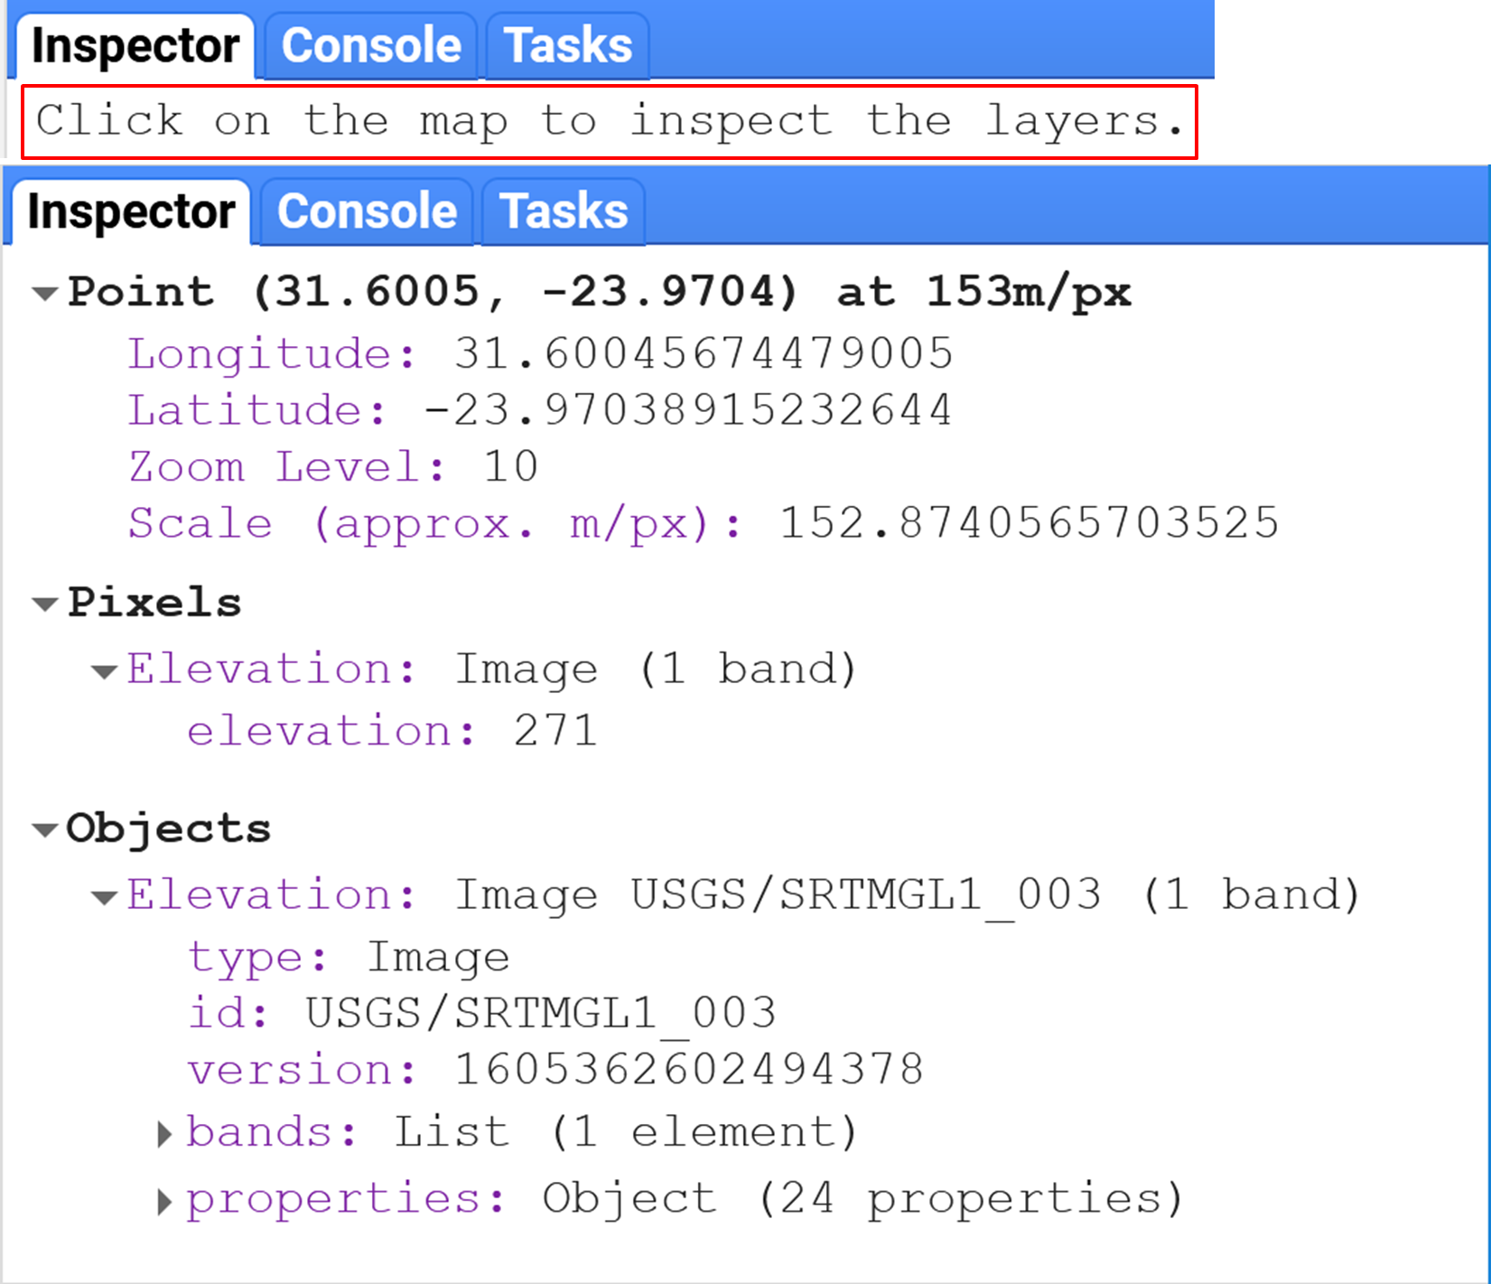This screenshot has height=1284, width=1491.
Task: Expand the bands List (1 element)
Action: click(164, 1134)
